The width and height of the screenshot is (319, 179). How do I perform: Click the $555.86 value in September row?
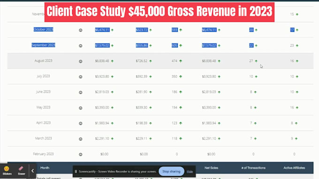click(142, 45)
